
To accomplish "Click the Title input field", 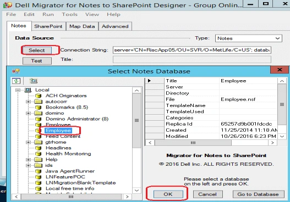I will 192,60.
